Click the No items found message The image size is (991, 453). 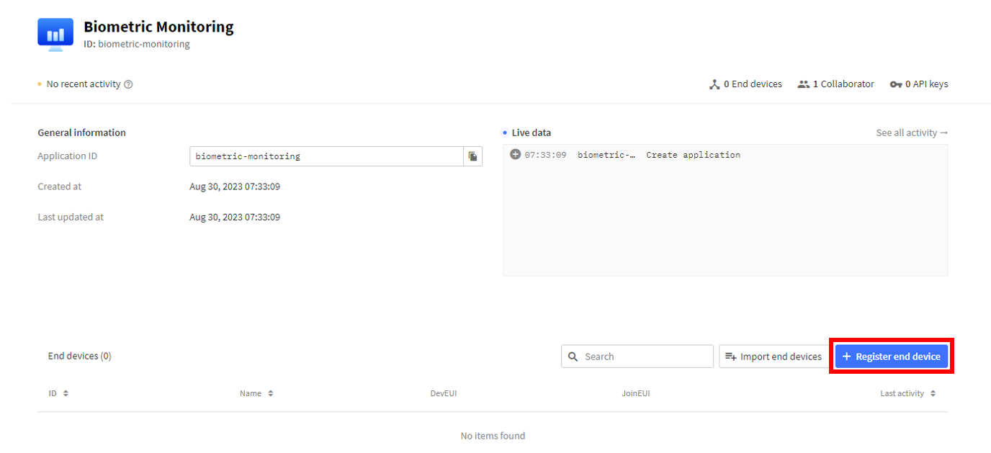493,436
